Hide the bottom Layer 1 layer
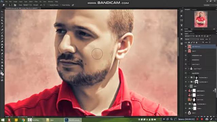217x122 pixels. [x=186, y=113]
